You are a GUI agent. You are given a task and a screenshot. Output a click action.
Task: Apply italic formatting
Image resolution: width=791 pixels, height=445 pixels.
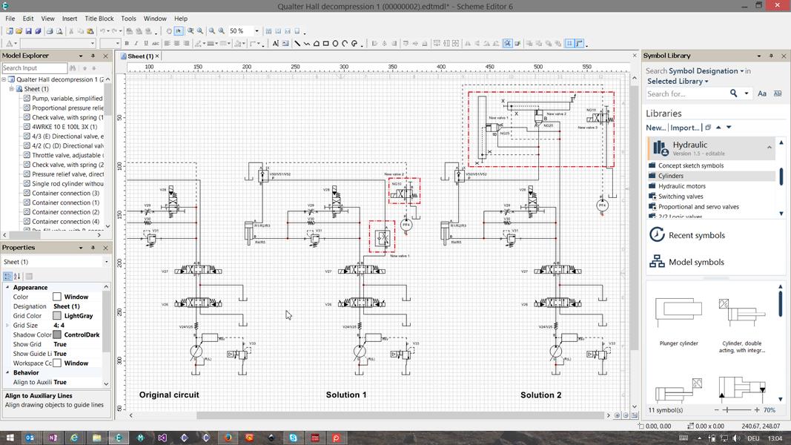tap(136, 44)
